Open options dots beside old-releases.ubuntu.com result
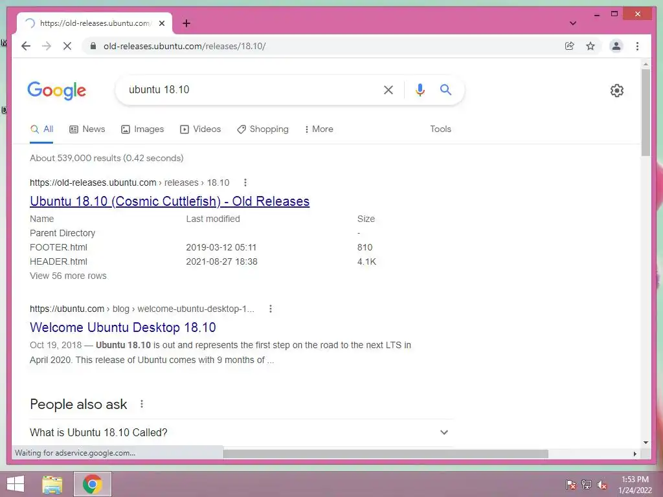Screen dimensions: 663x497 click(x=245, y=182)
